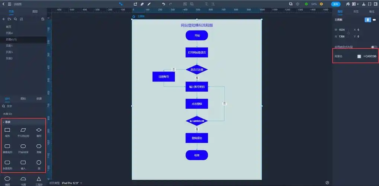Image resolution: width=379 pixels, height=186 pixels.
Task: Open the hamburger main menu
Action: 9,4
